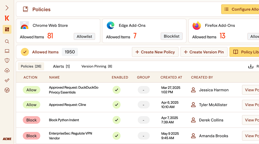Open the Edge Add-Ons Blocklist selector
Viewport: 259px width, 144px height.
[171, 36]
